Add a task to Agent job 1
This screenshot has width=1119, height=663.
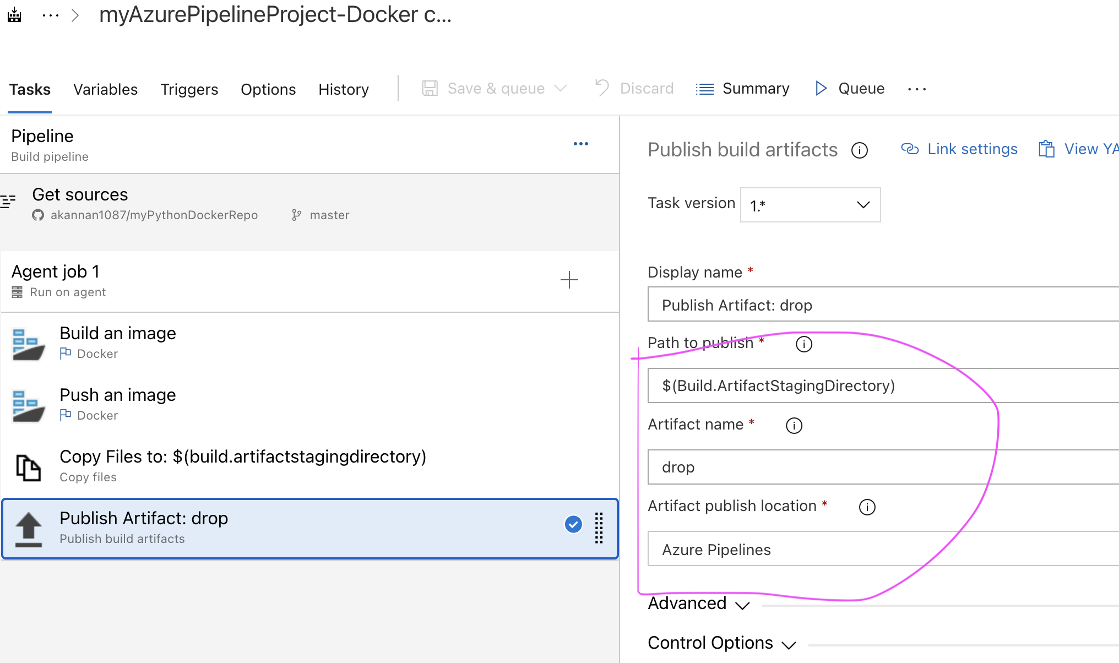point(569,280)
